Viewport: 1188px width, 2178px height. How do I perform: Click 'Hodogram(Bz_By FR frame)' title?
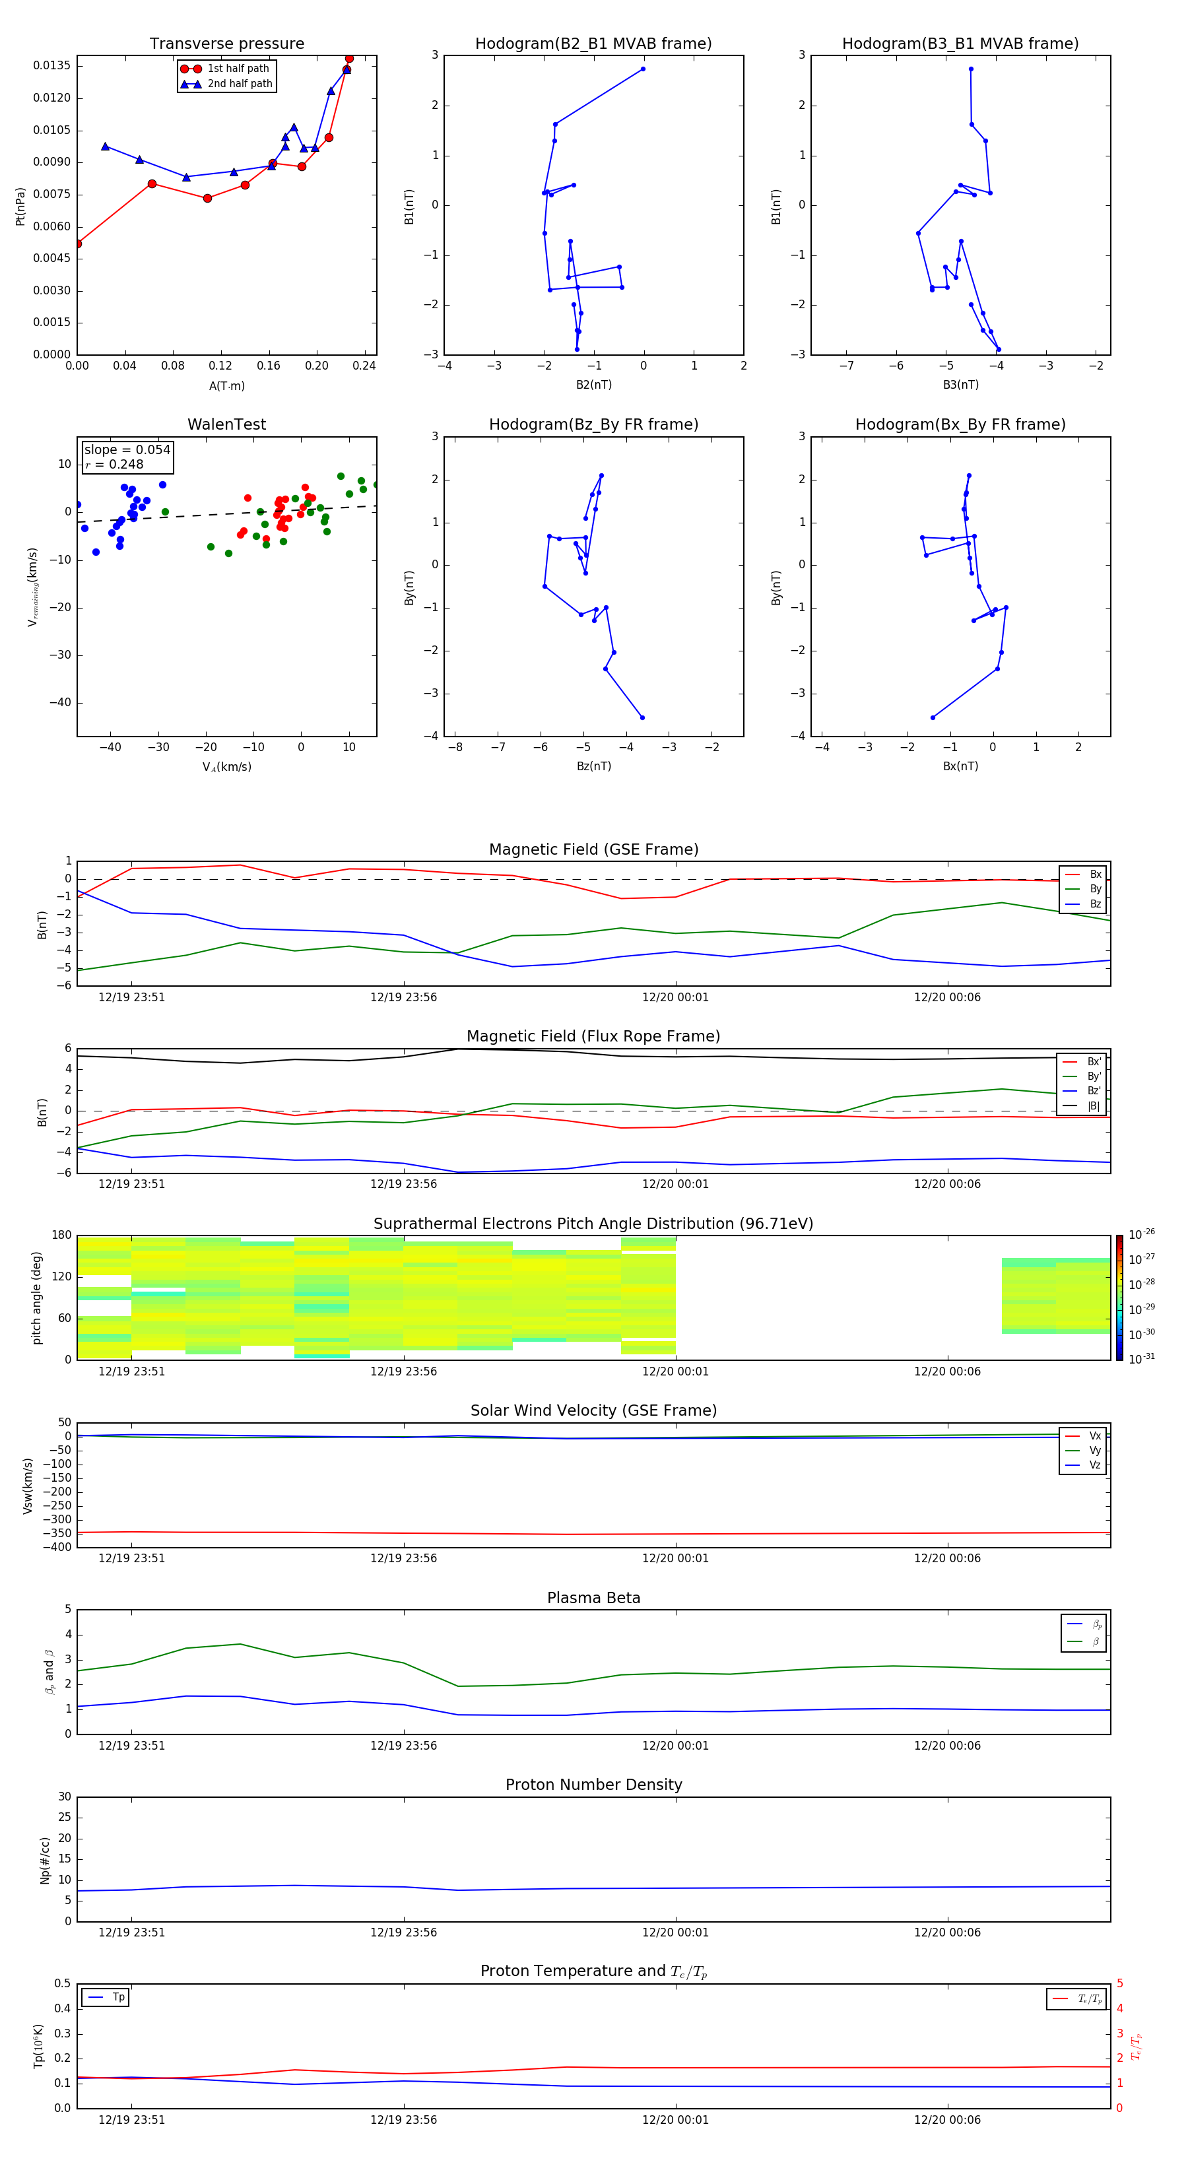593,424
